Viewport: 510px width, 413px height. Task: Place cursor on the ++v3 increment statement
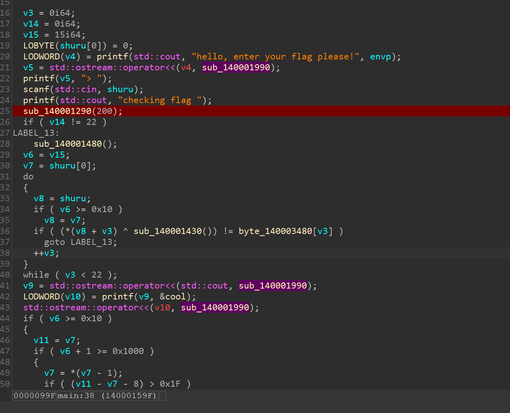click(46, 253)
